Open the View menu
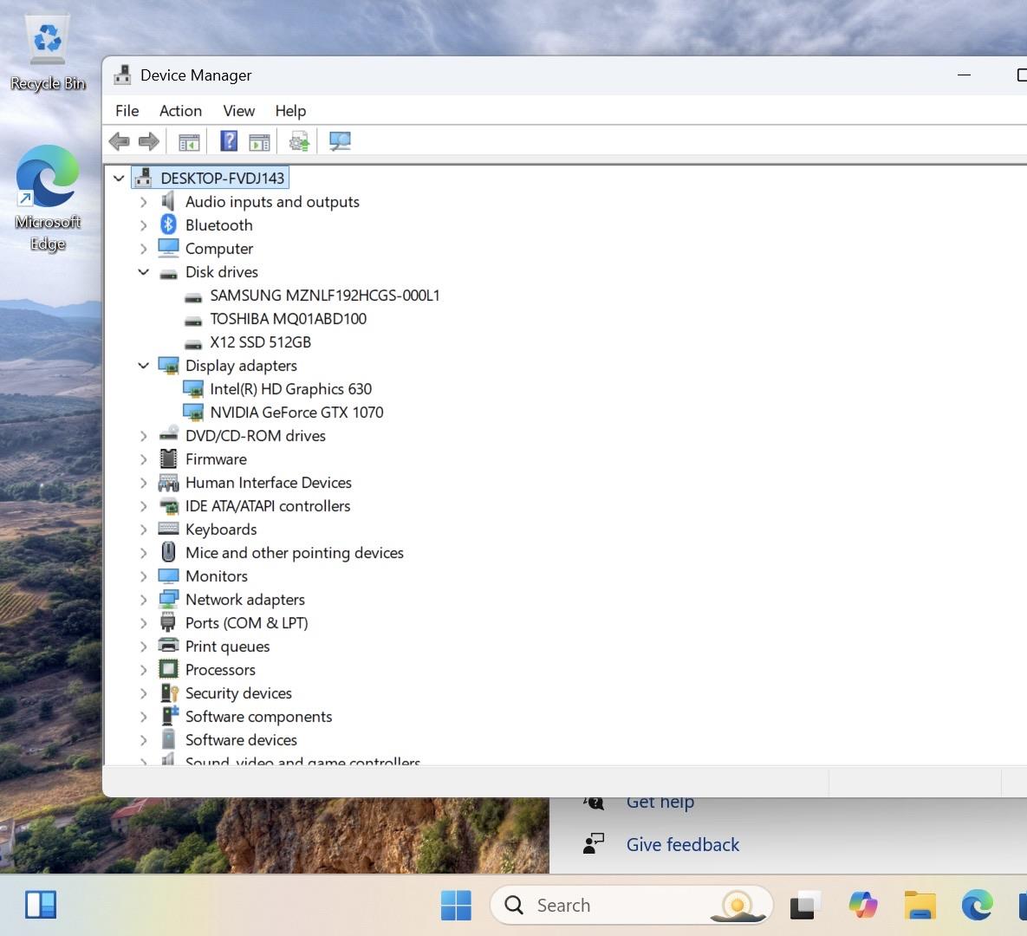Screen dimensions: 1027x936 click(x=238, y=111)
